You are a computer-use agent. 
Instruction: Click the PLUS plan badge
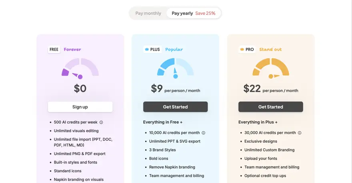[x=152, y=49]
